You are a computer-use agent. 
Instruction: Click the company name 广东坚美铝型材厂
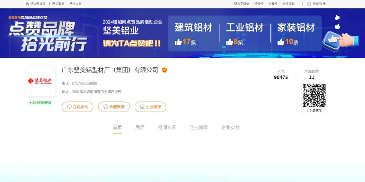110,70
